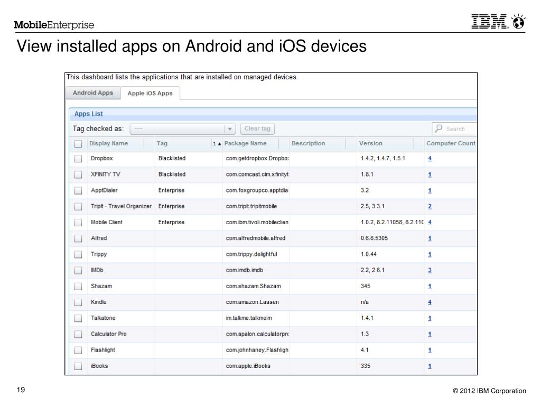
Task: Open Trippy computer count link
Action: [x=430, y=254]
